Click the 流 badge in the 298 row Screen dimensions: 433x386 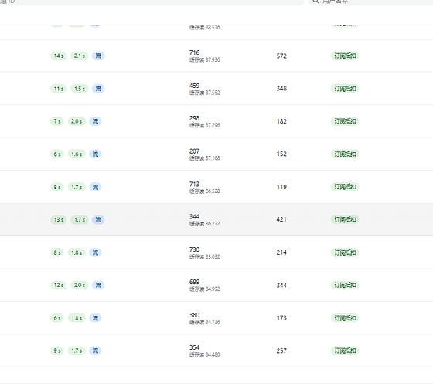[x=95, y=121]
